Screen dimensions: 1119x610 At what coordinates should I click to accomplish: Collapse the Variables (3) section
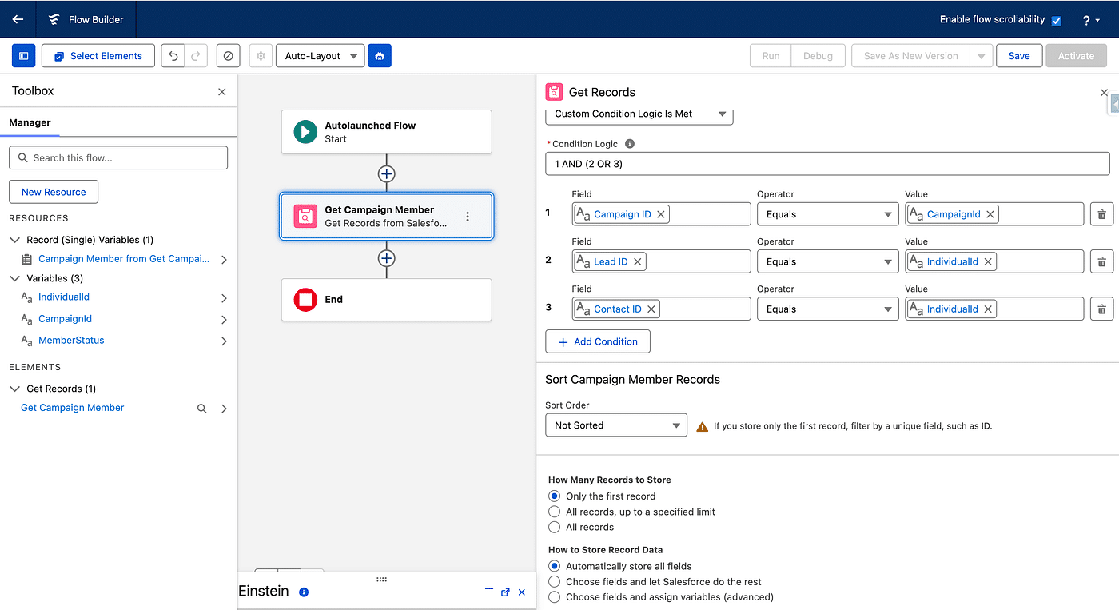pyautogui.click(x=15, y=278)
